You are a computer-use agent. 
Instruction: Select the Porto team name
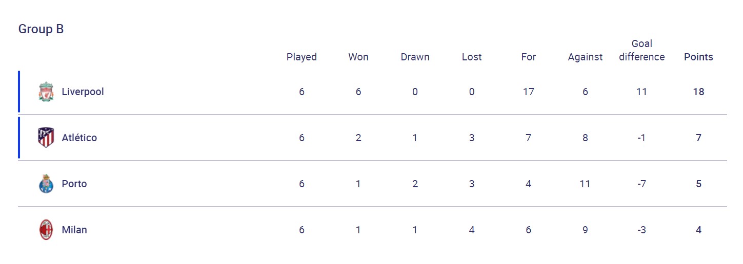click(74, 184)
